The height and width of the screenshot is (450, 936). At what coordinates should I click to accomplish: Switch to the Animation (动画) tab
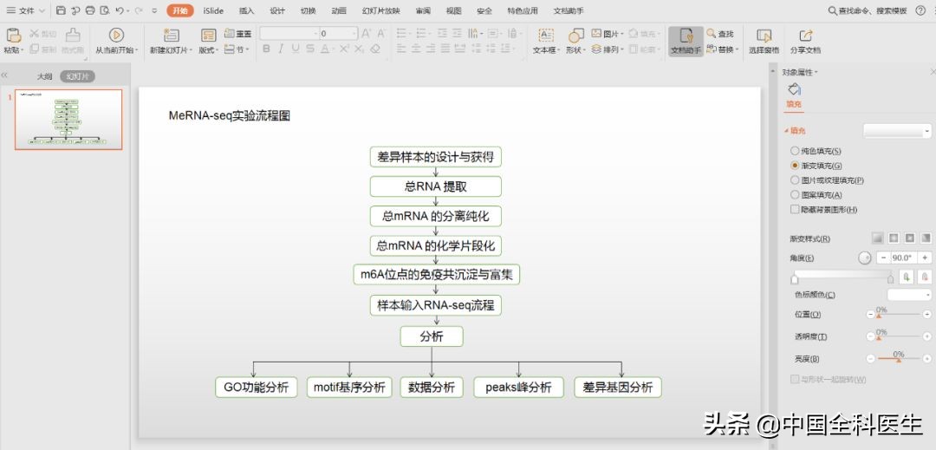[339, 10]
